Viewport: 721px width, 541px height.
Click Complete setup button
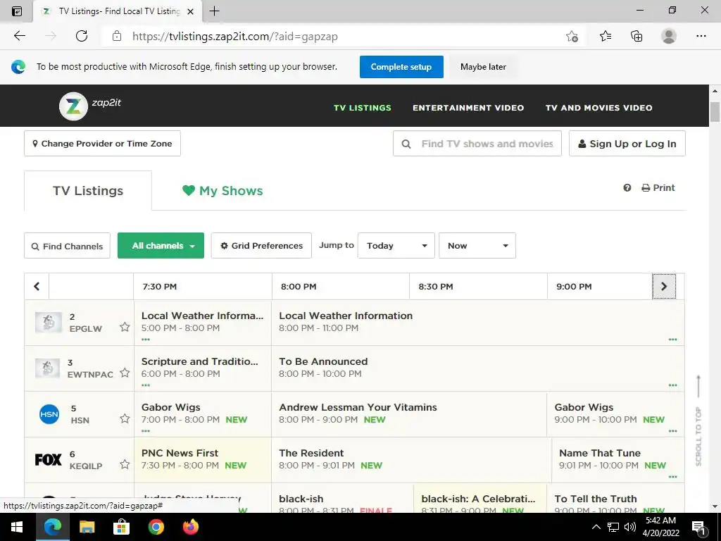tap(401, 67)
